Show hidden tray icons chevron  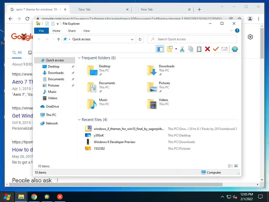(222, 197)
